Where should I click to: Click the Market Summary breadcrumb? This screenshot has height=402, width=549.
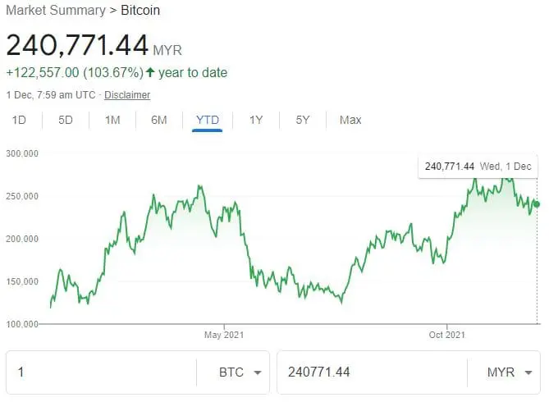click(x=56, y=11)
